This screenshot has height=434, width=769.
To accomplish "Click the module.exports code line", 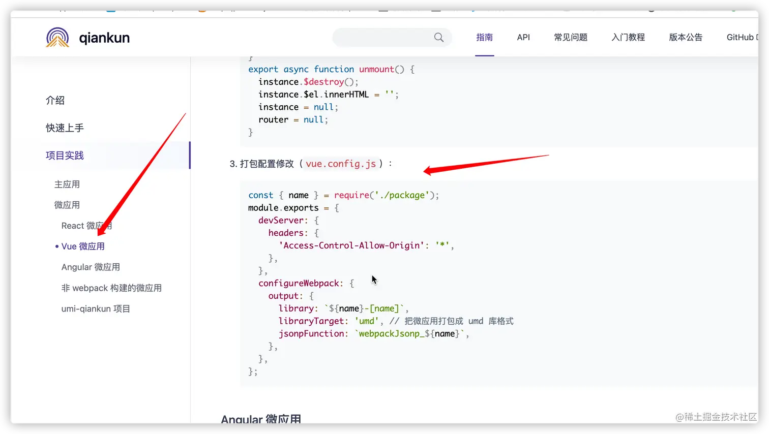I will click(293, 208).
